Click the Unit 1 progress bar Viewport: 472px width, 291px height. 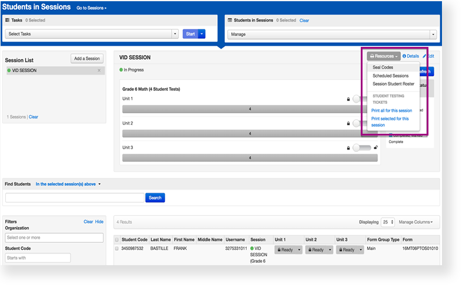[x=250, y=109]
